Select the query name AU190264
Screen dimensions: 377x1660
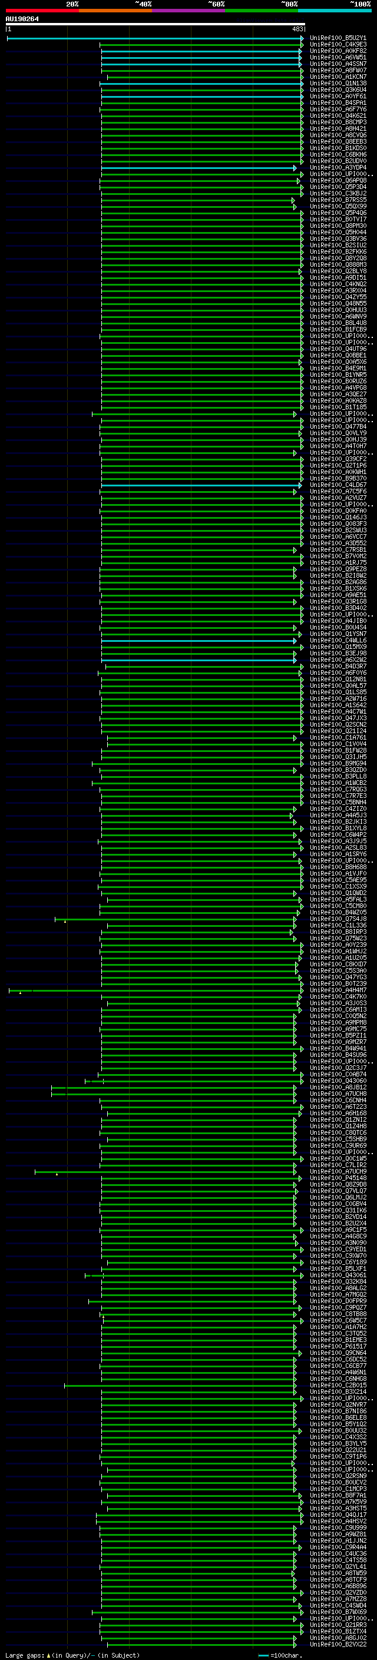[22, 19]
